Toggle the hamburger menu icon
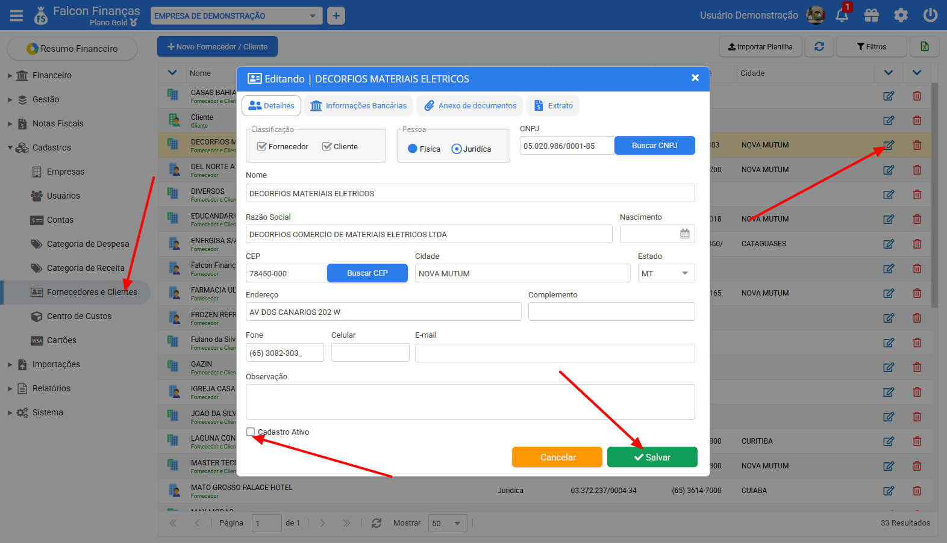Image resolution: width=947 pixels, height=543 pixels. [16, 16]
